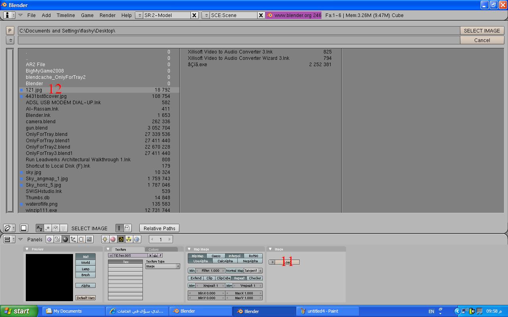The image size is (508, 317).
Task: Toggle the UseAlpha option
Action: [x=200, y=261]
